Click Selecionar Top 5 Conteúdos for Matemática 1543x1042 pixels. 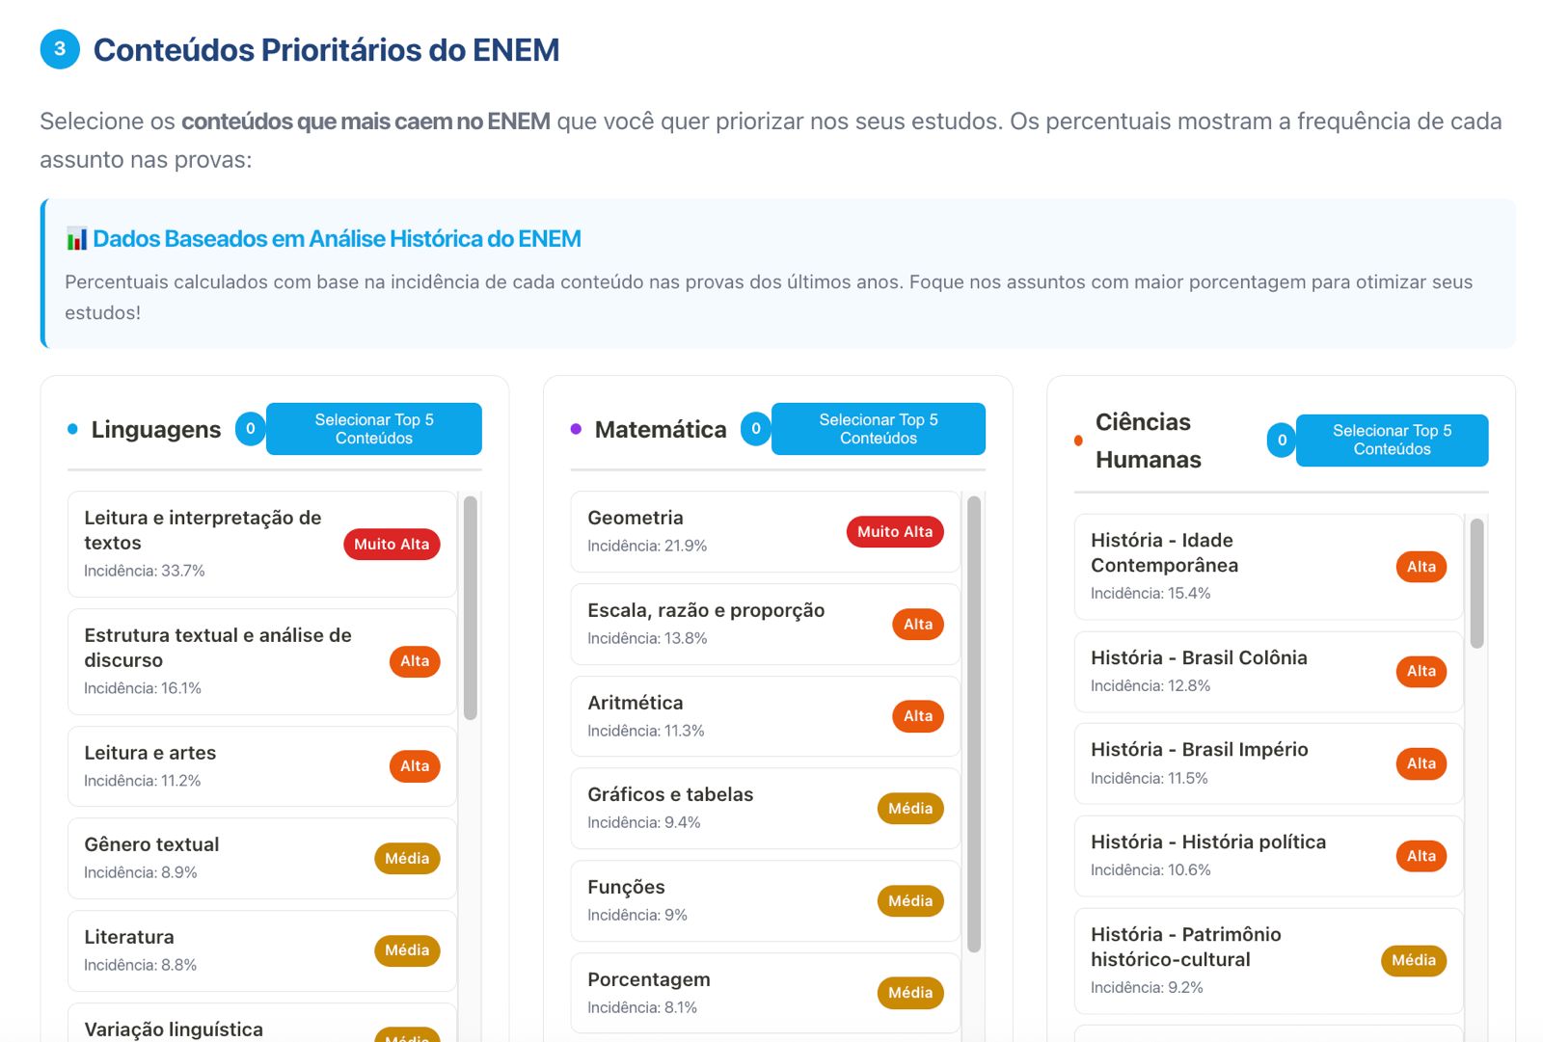tap(878, 429)
